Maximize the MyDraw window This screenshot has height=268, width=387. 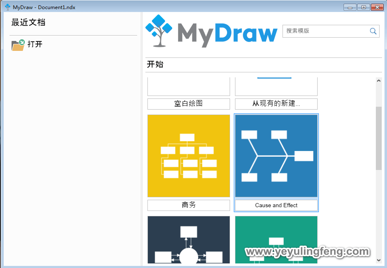pos(363,7)
